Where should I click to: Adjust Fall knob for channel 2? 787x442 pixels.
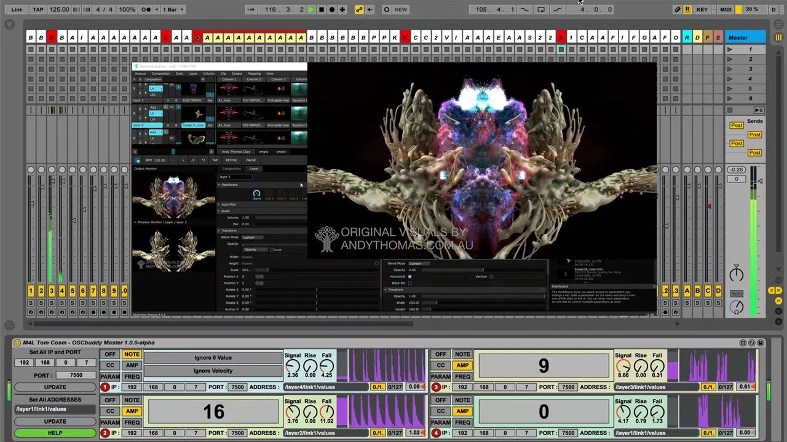coord(326,412)
